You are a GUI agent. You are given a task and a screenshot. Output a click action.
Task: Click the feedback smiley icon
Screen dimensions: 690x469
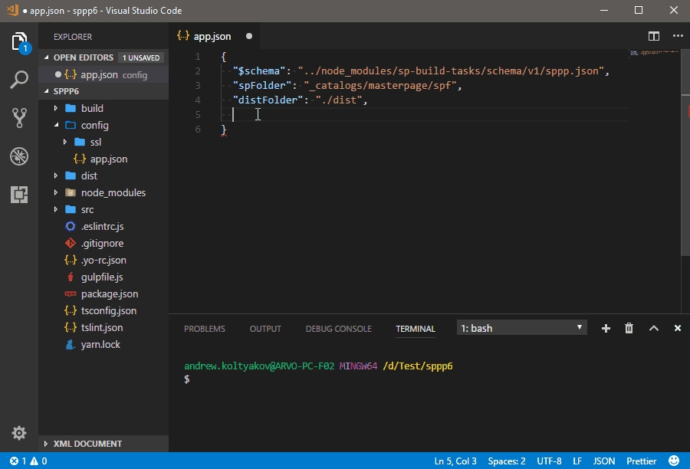673,461
